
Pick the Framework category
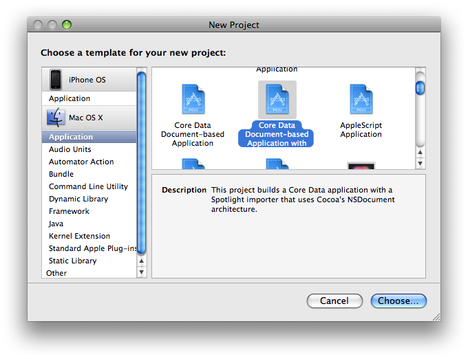pyautogui.click(x=89, y=211)
